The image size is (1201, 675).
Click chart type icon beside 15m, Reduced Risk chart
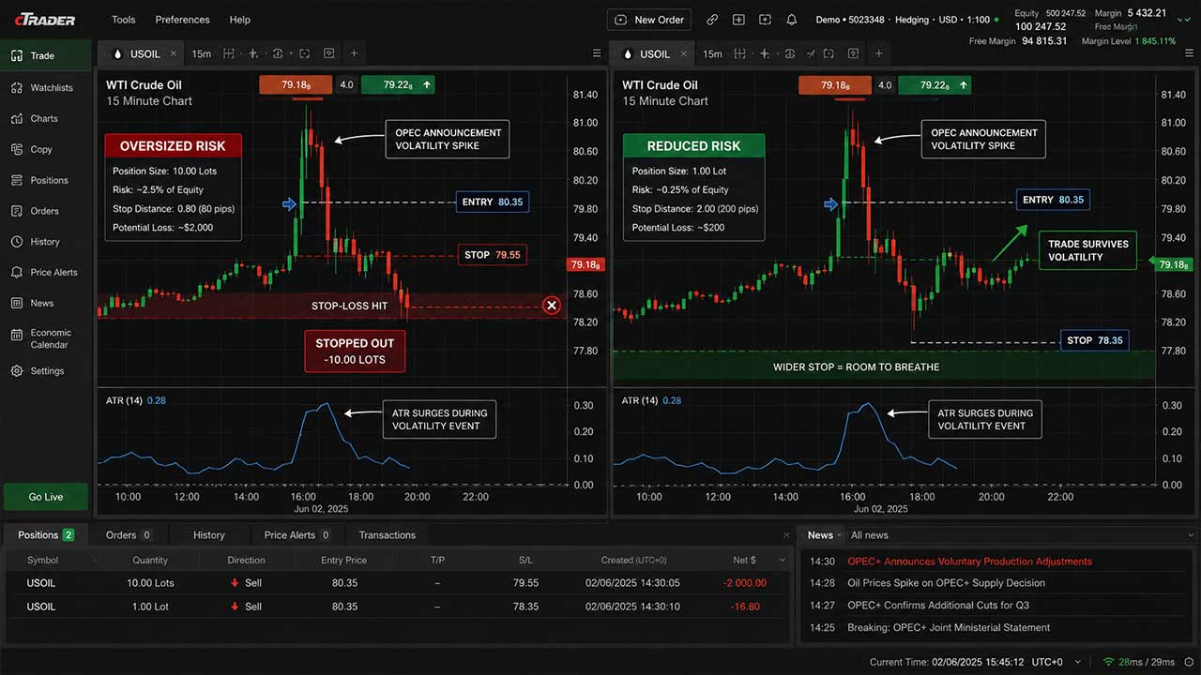click(x=739, y=53)
